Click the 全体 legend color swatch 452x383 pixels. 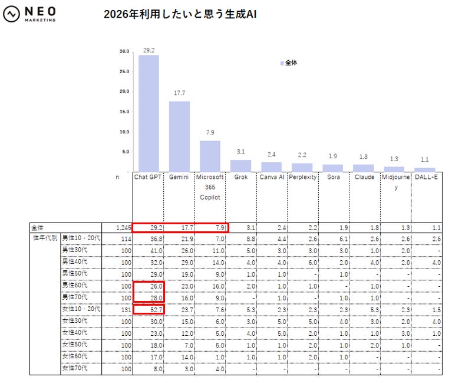(x=282, y=63)
